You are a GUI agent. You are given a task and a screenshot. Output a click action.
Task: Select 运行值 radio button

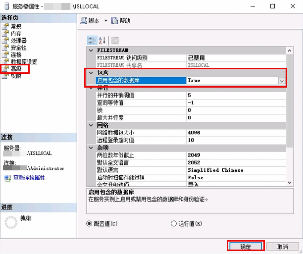tap(174, 223)
